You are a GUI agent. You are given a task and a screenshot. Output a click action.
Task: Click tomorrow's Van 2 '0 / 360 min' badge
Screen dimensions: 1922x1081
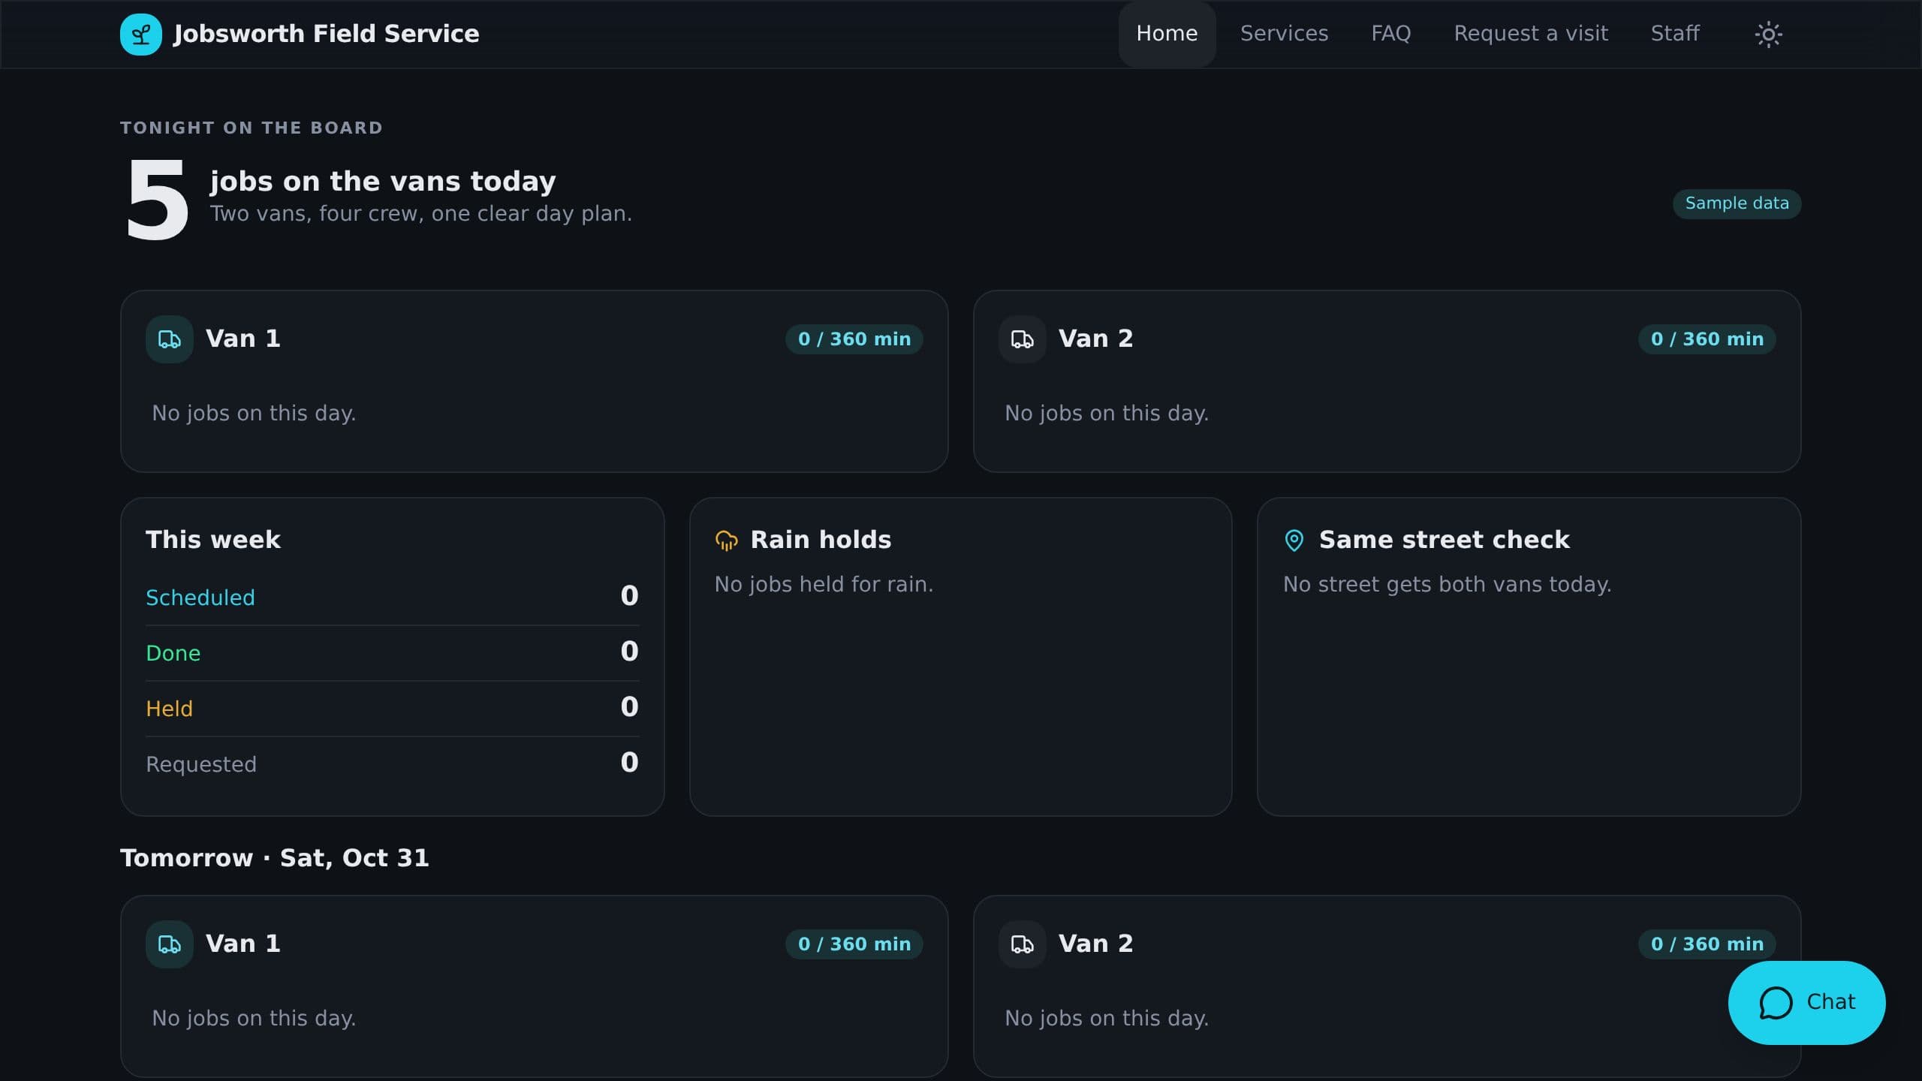[1707, 944]
